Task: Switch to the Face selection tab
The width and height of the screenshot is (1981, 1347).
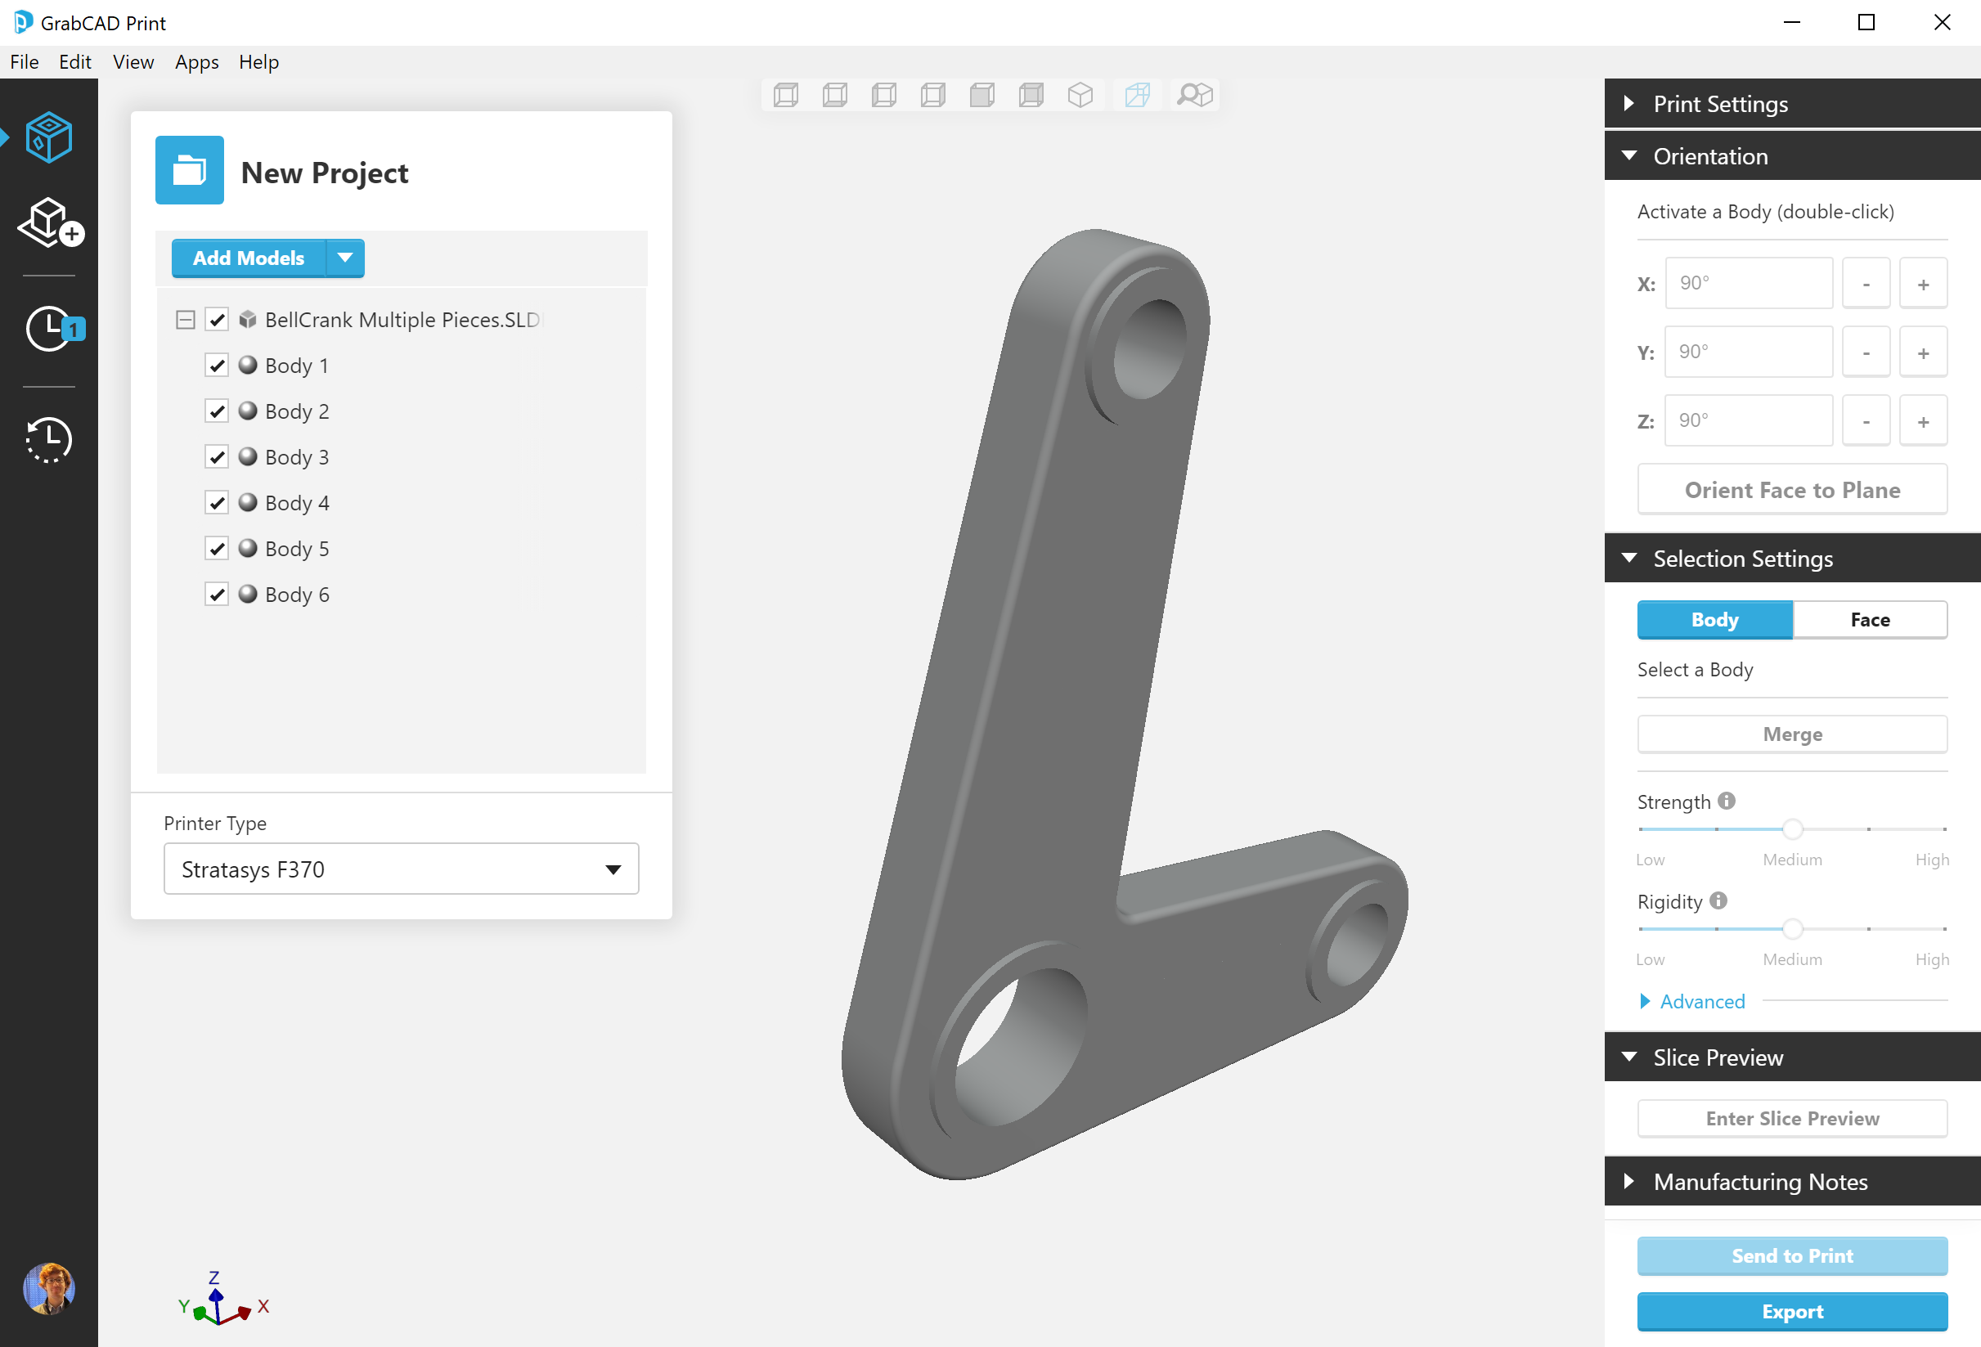Action: (1869, 620)
